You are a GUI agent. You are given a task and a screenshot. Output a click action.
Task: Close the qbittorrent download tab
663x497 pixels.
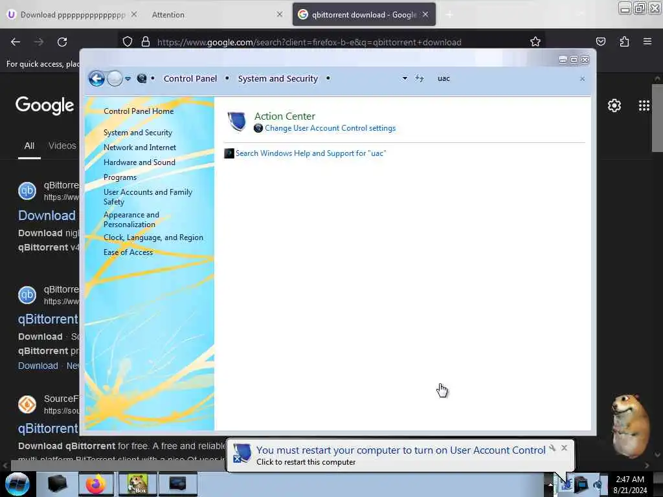coord(425,14)
